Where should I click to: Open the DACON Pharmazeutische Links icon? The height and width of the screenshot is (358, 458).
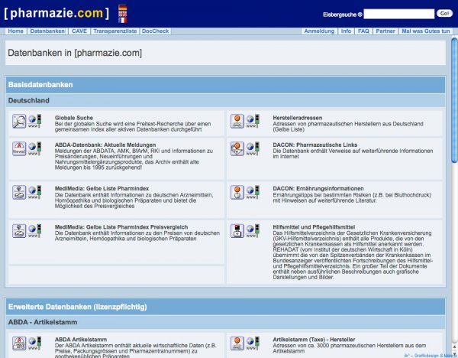[x=237, y=148]
